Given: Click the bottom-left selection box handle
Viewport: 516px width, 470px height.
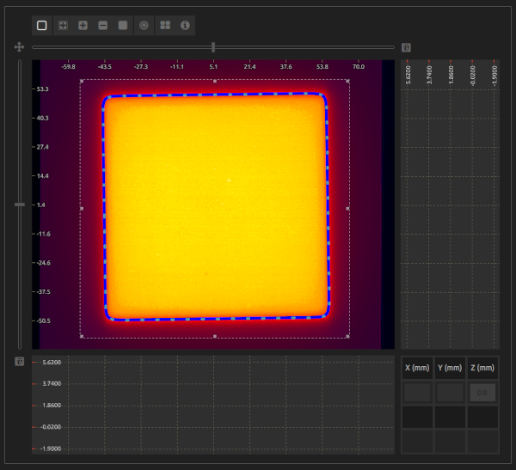Looking at the screenshot, I should (82, 336).
